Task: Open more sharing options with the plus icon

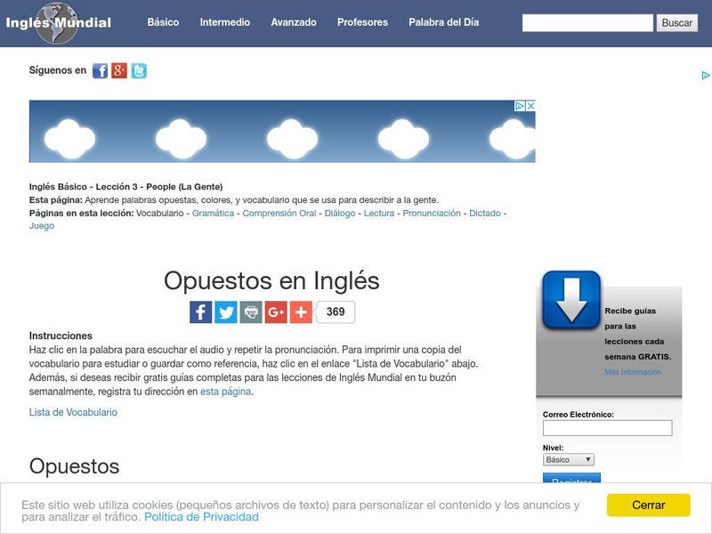Action: [301, 312]
